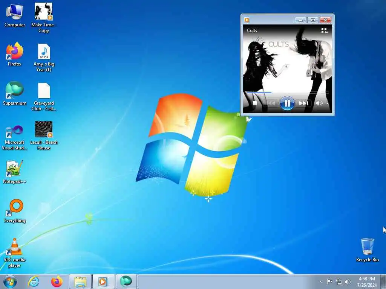Select the Notepad++ desktop shortcut
386x289 pixels.
click(15, 172)
